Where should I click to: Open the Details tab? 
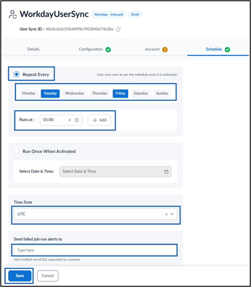[33, 49]
